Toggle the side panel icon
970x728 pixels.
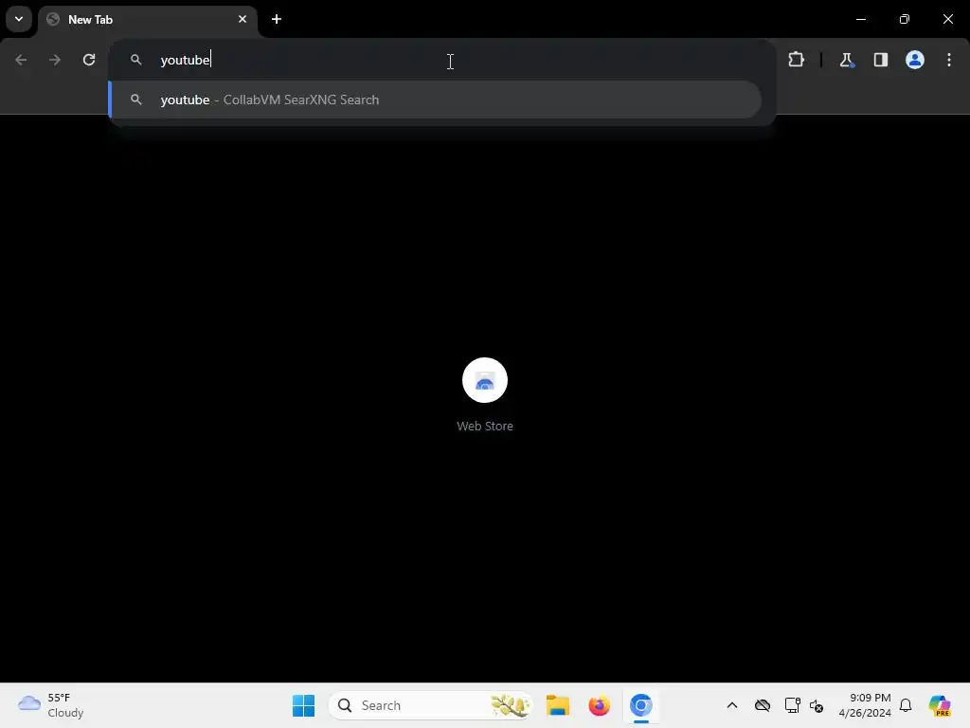click(x=880, y=60)
